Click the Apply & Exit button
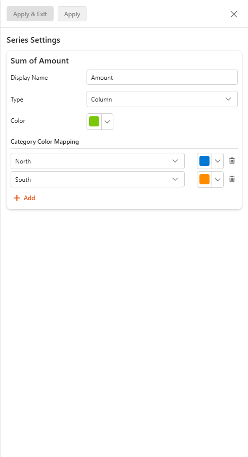The width and height of the screenshot is (248, 457). coord(30,14)
